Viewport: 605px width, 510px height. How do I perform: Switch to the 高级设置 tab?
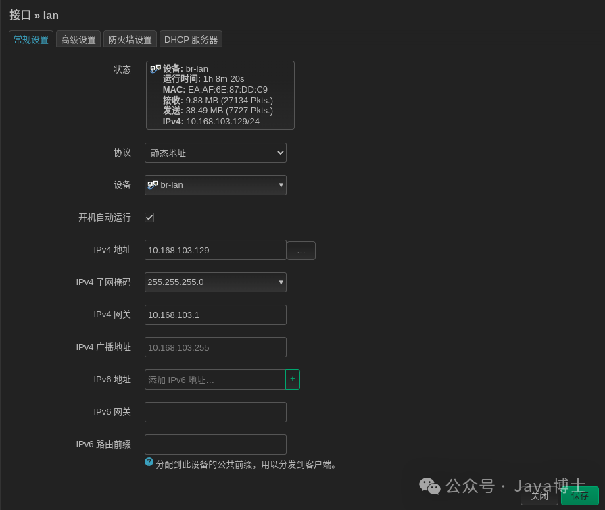coord(78,40)
